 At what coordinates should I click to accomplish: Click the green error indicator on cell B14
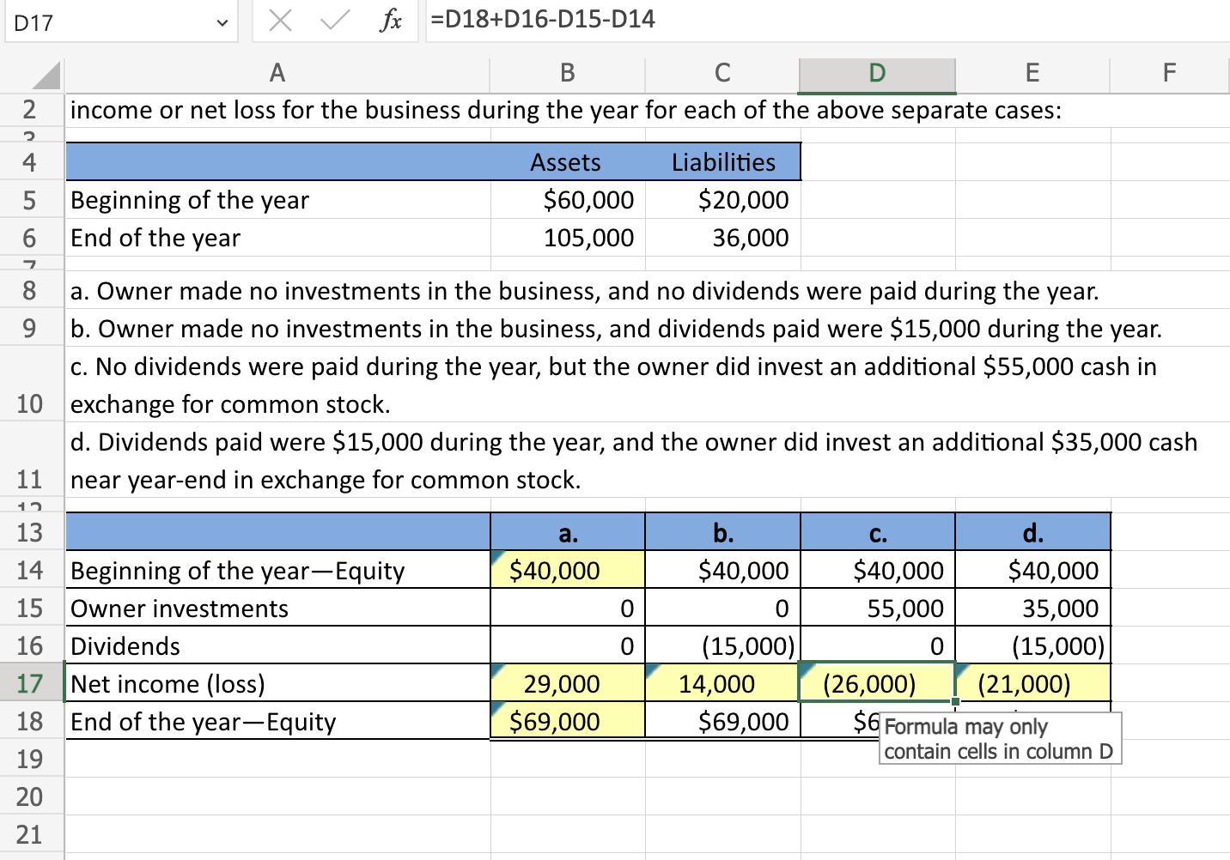496,558
